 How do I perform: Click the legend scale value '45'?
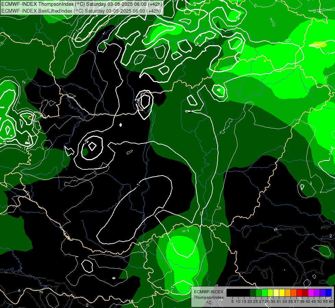tap(314, 301)
